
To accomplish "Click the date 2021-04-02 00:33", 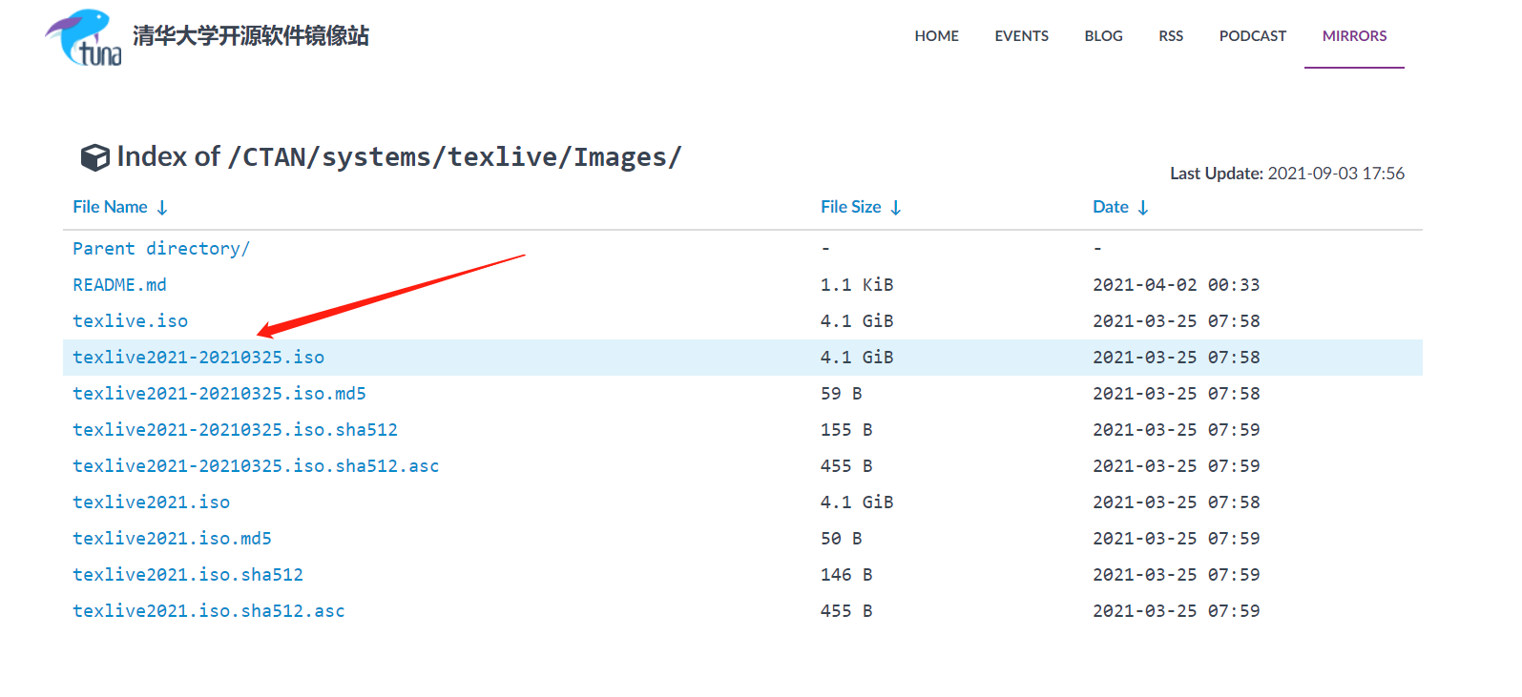I will pos(1176,285).
